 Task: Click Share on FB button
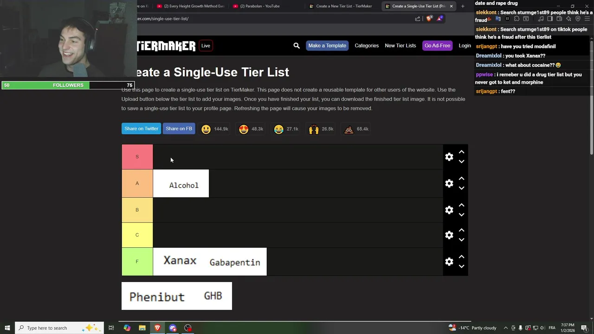pos(179,128)
